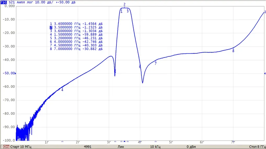Click the Старт 10 МГц start frequency field
The height and width of the screenshot is (149, 266).
tap(21, 147)
